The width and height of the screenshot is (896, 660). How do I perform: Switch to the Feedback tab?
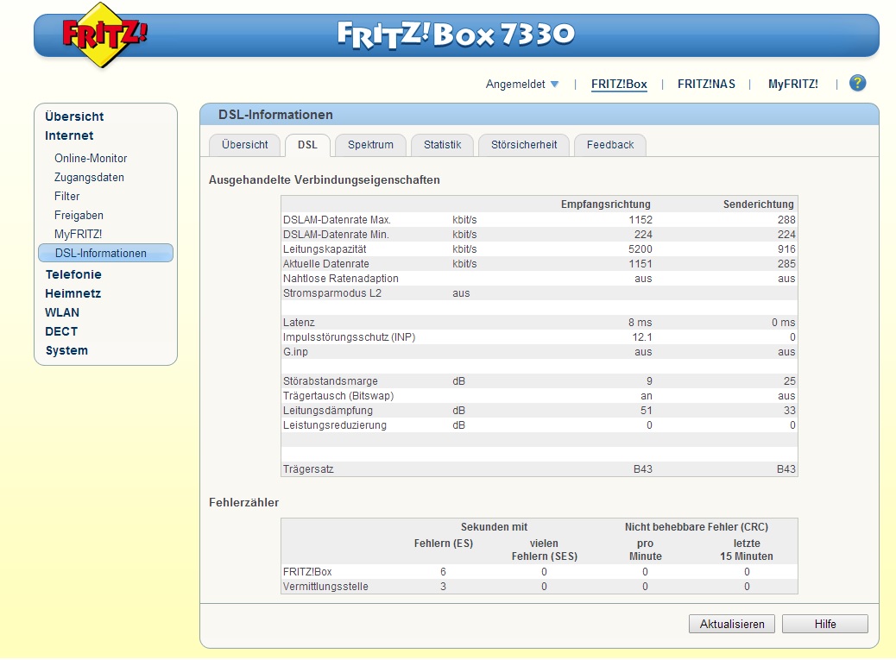pos(610,145)
